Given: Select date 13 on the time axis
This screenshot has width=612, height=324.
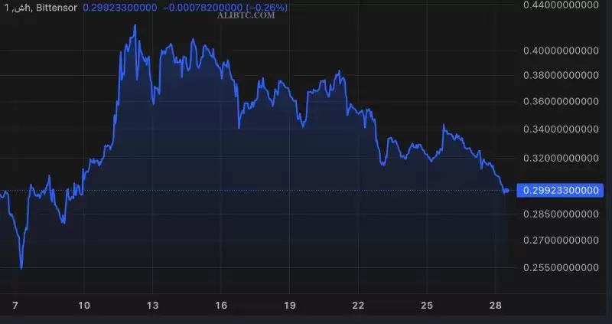Looking at the screenshot, I should (x=153, y=306).
